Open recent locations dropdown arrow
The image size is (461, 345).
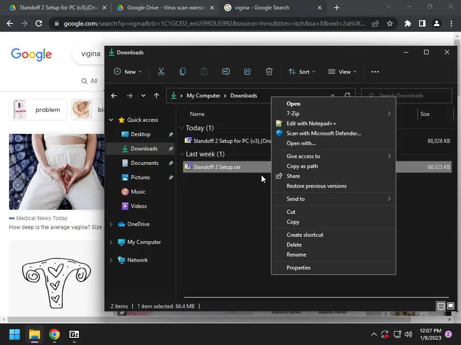point(143,96)
